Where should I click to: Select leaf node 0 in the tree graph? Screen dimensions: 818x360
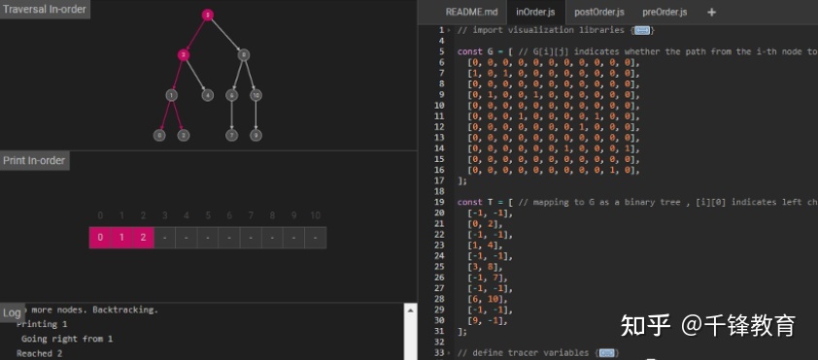[159, 136]
